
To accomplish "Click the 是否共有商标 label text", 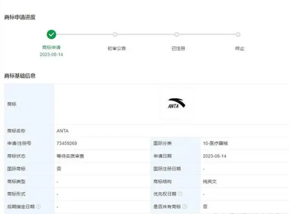I will [x=167, y=207].
